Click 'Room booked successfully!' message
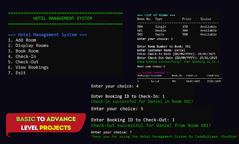 click(x=178, y=62)
